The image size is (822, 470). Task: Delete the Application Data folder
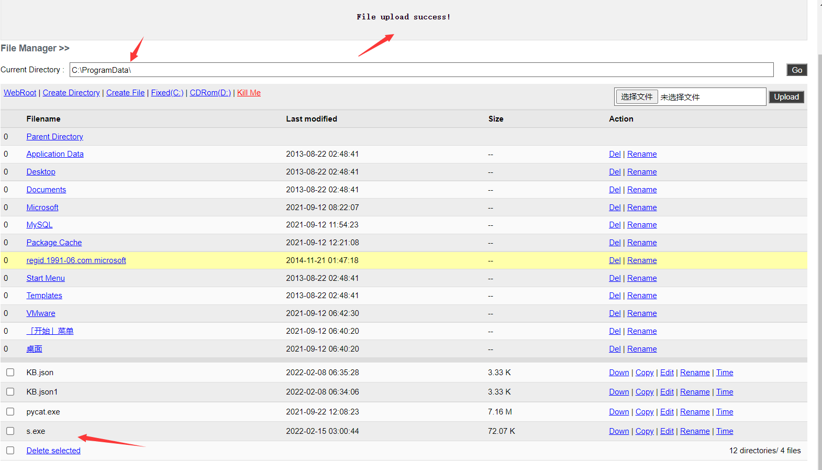click(615, 154)
